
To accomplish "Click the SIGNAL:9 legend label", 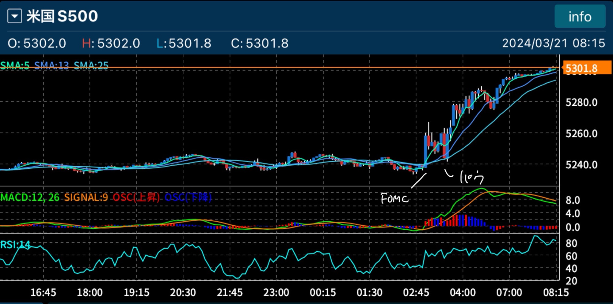I will [x=86, y=197].
